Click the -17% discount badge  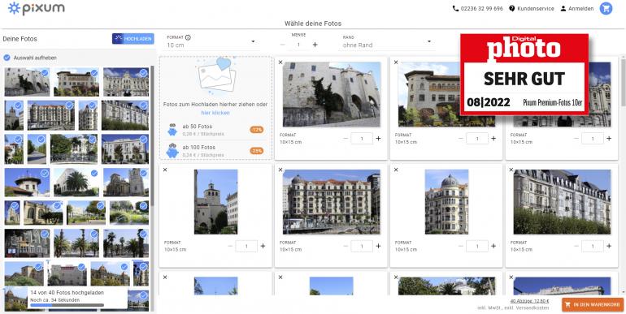click(257, 130)
